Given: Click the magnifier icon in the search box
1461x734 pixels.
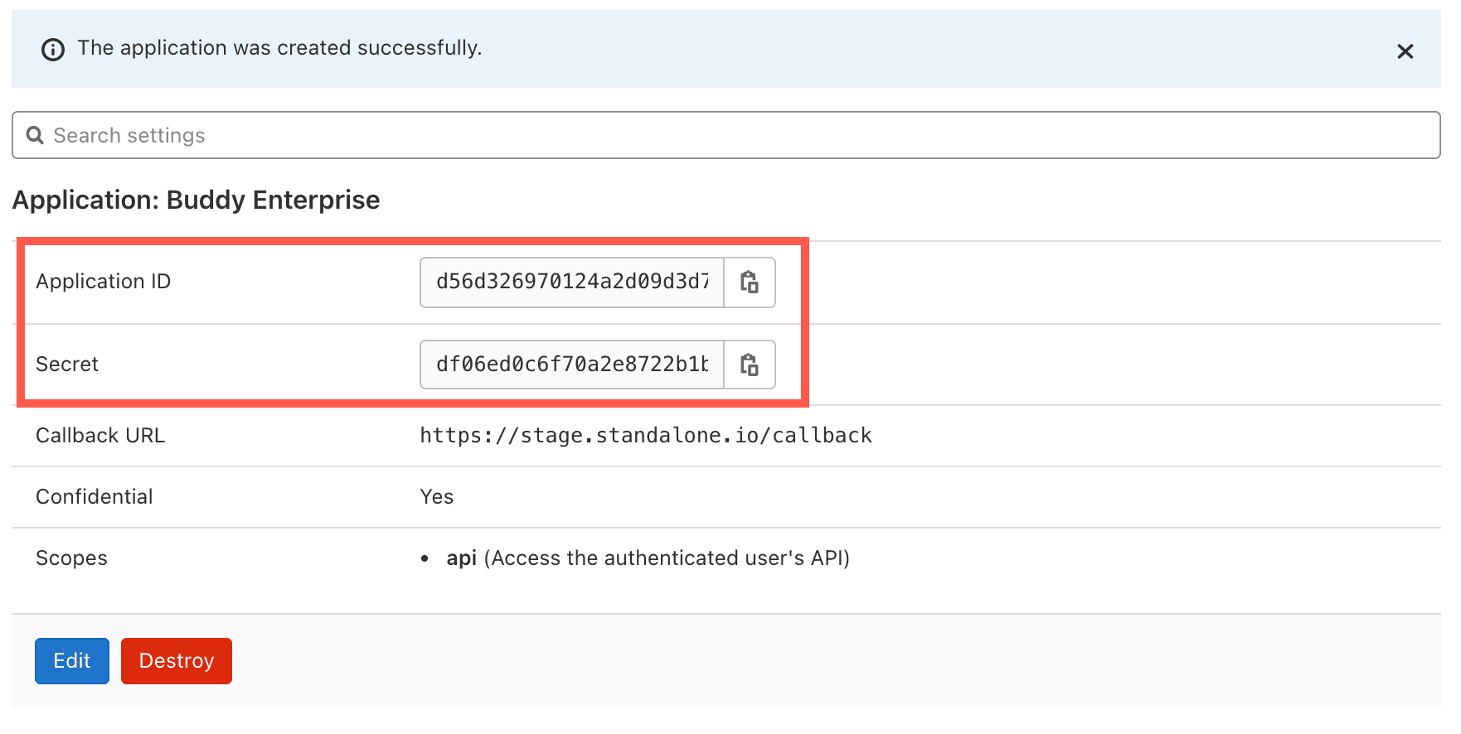Looking at the screenshot, I should point(35,135).
